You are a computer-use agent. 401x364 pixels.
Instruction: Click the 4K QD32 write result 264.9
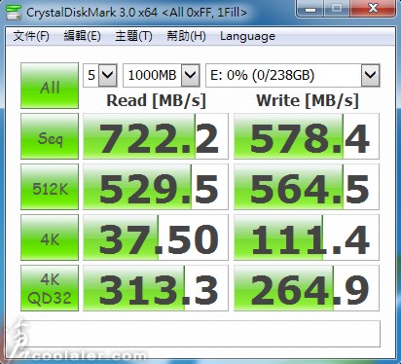click(307, 288)
